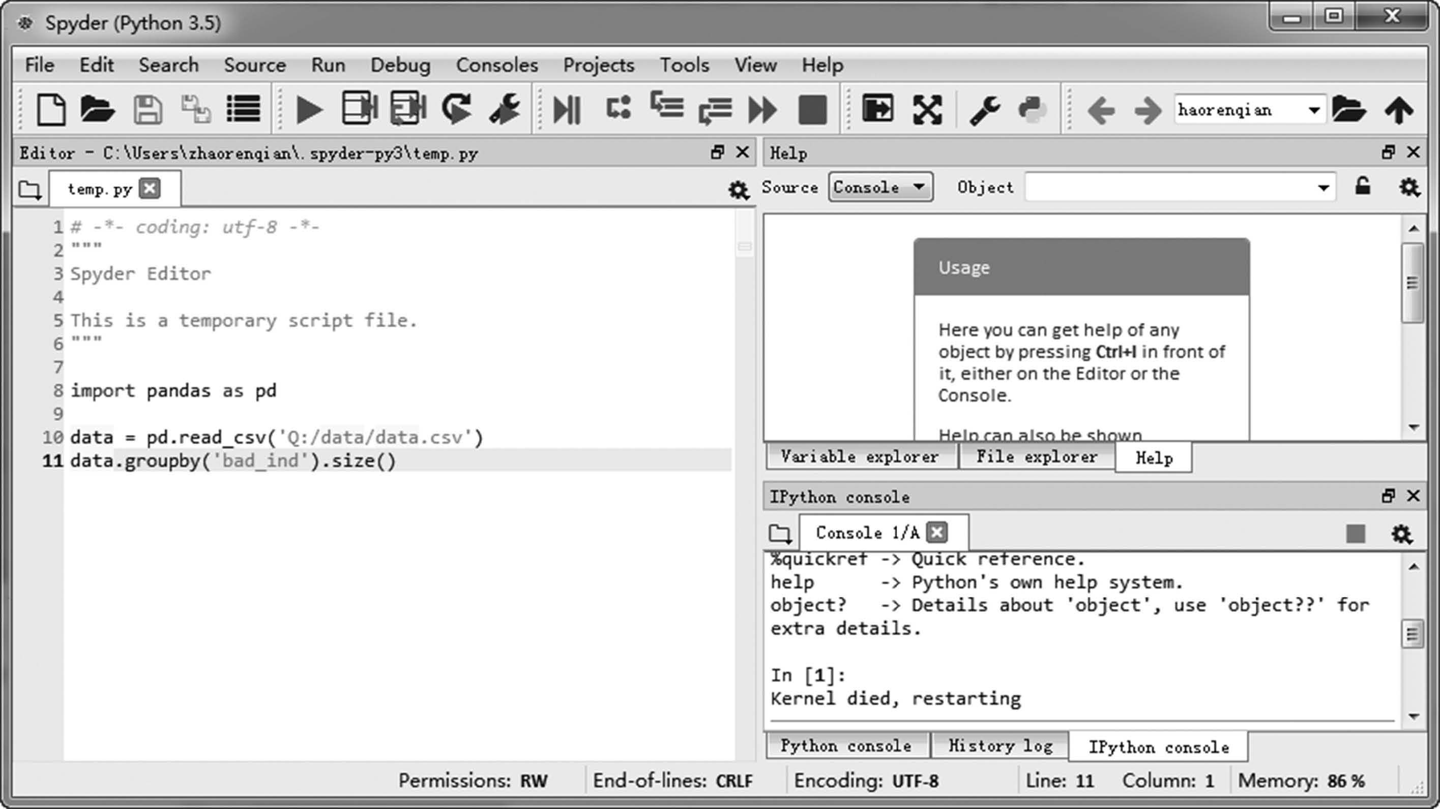Toggle the Help pane lock icon
1440x809 pixels.
tap(1363, 186)
